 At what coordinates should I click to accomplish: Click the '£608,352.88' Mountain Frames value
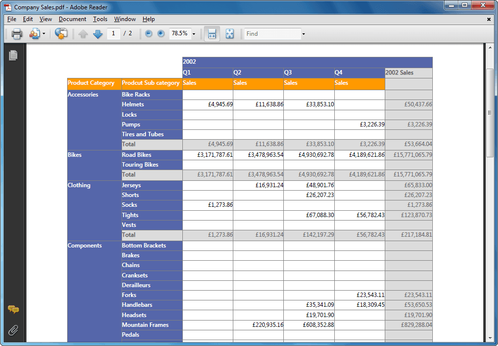click(318, 325)
